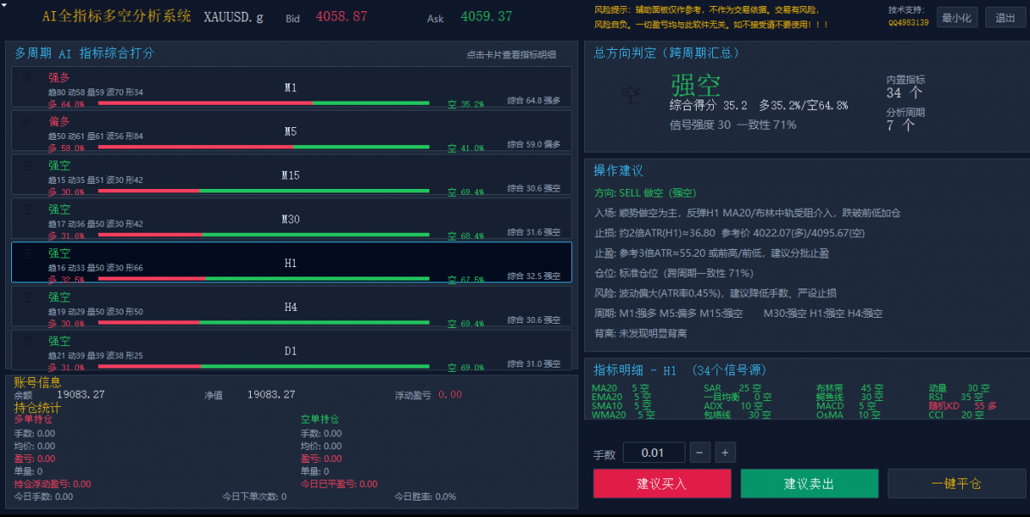Decrease lot size with minus button
Viewport: 1030px width, 517px height.
(x=699, y=453)
